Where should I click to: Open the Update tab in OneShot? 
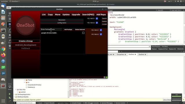point(66,14)
